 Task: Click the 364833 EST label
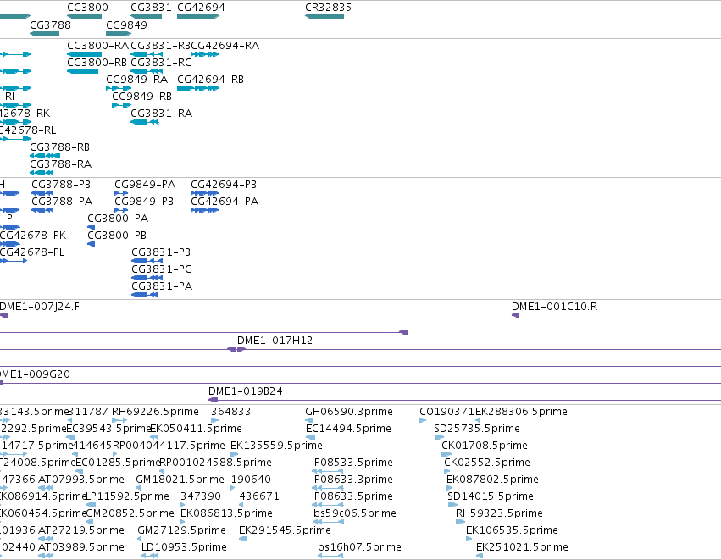click(x=230, y=412)
